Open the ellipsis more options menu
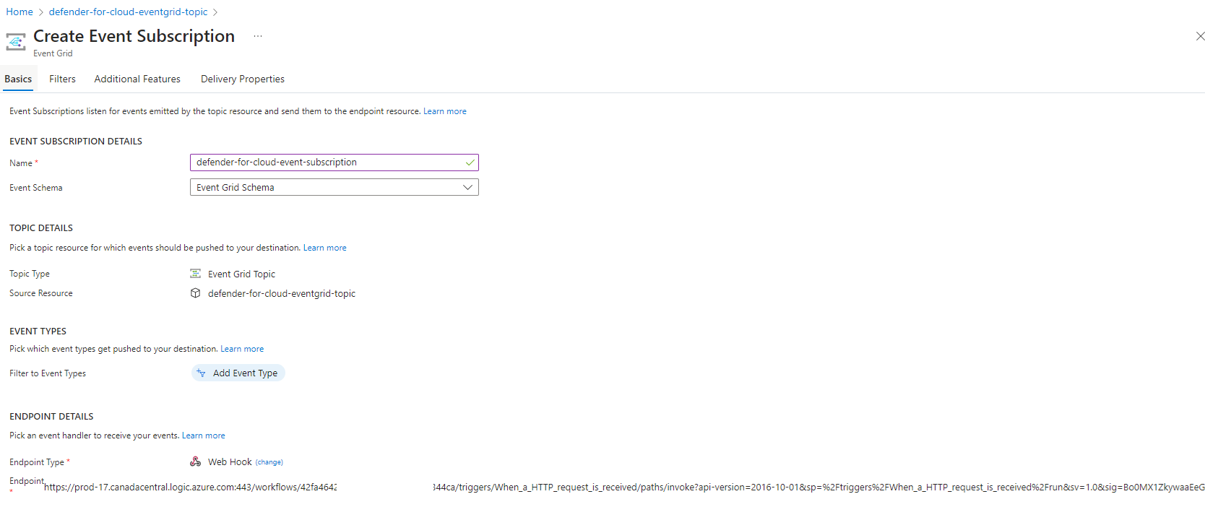The width and height of the screenshot is (1205, 507). 258,36
